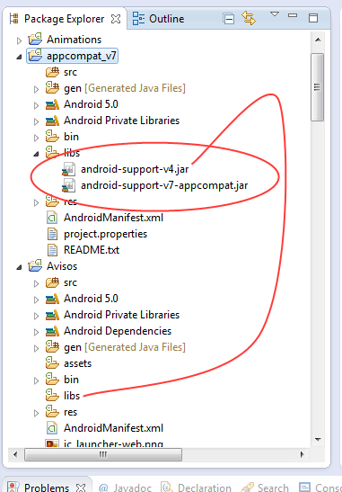Click the Collapse All toolbar icon
The image size is (342, 492).
coord(229,19)
